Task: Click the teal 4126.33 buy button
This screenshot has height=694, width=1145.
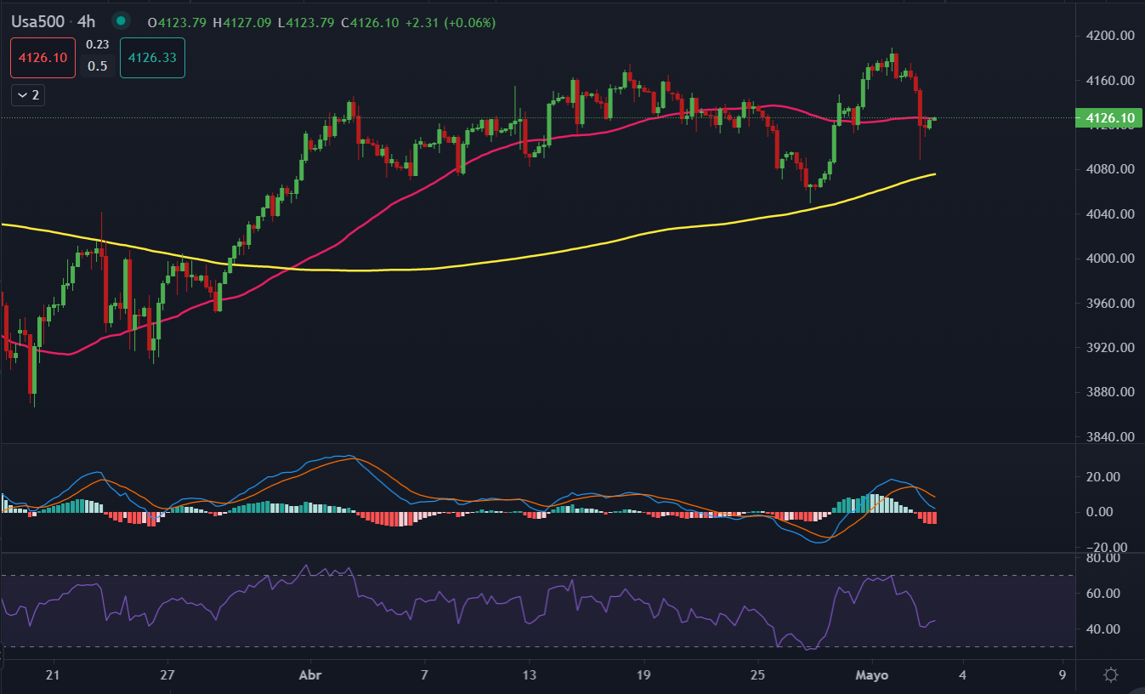Action: pos(152,58)
